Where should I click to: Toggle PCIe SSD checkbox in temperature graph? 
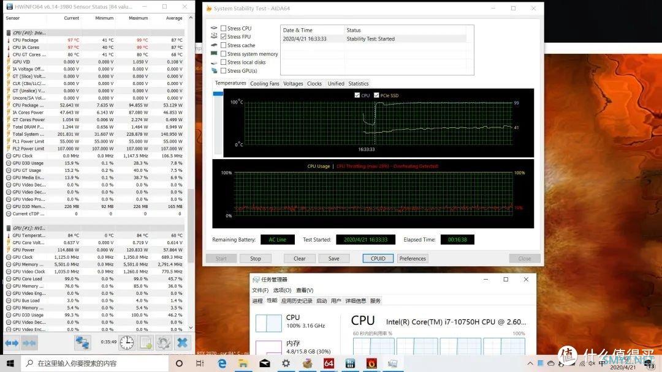click(x=376, y=95)
